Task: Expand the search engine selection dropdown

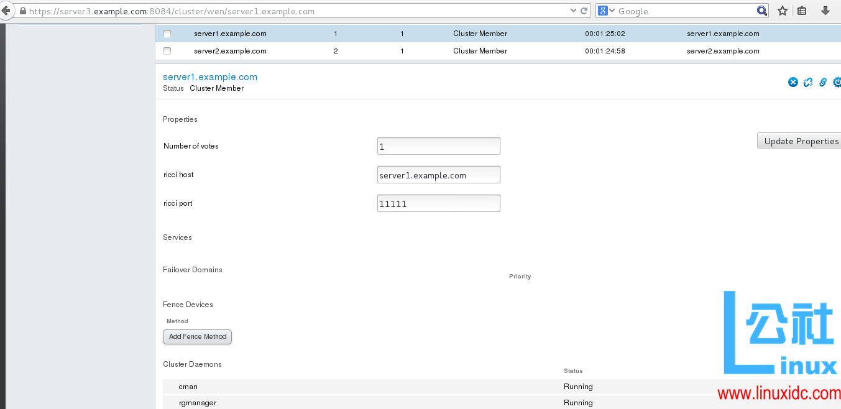Action: click(x=612, y=11)
